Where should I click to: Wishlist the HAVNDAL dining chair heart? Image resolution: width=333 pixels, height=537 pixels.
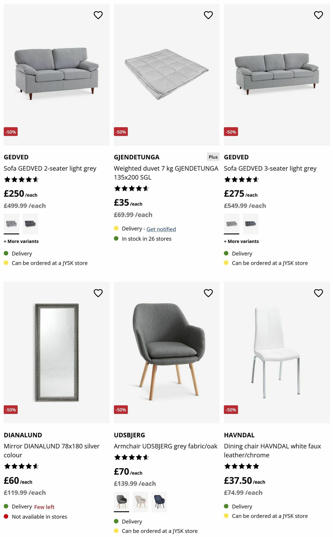point(318,293)
